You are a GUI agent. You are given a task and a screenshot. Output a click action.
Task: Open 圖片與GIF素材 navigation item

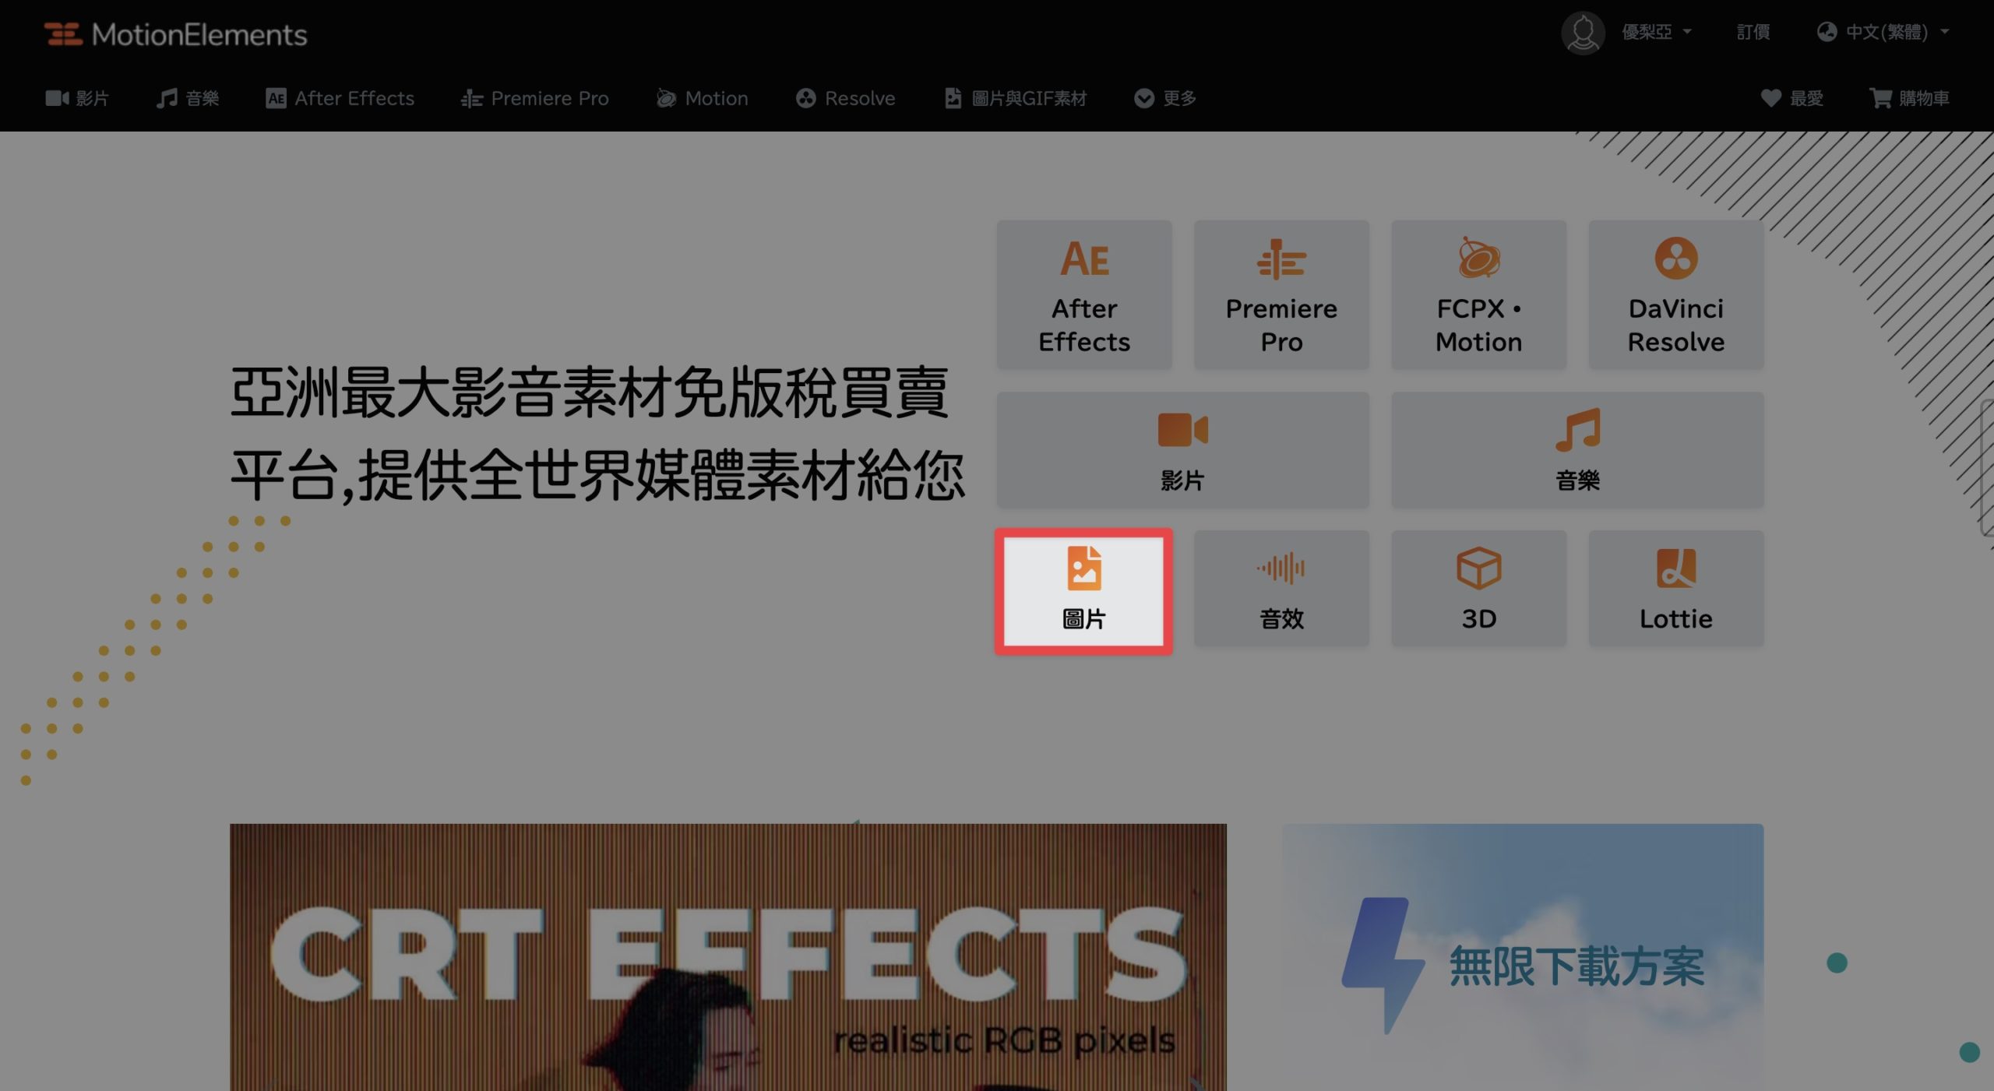[x=1015, y=98]
